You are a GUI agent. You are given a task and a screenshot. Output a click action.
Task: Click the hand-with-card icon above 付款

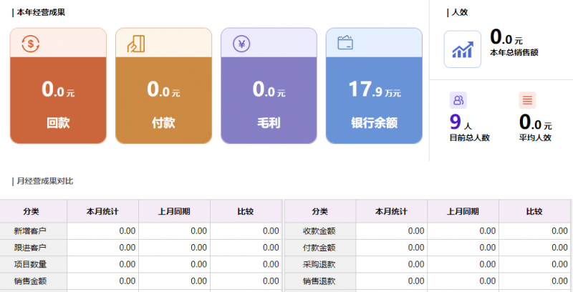[136, 44]
